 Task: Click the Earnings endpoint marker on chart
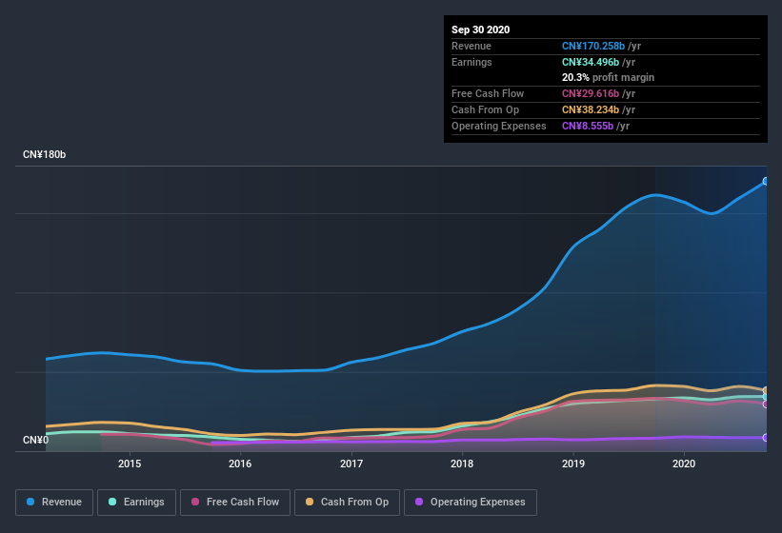[x=766, y=397]
